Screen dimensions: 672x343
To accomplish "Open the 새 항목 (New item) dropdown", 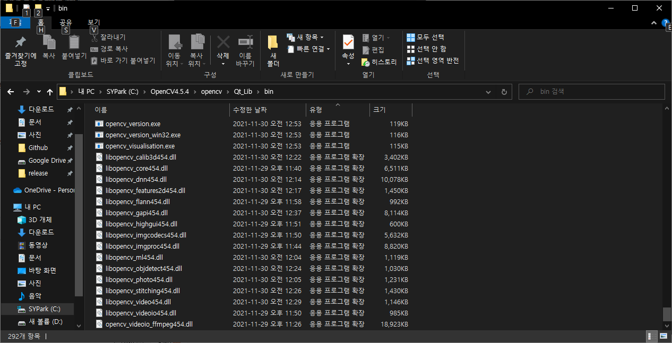I will pyautogui.click(x=305, y=37).
